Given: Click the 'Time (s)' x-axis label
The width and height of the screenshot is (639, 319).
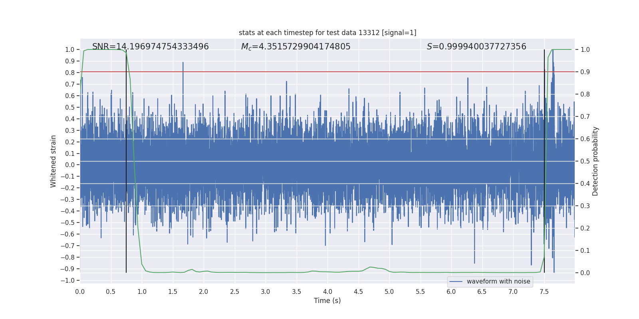Looking at the screenshot, I should pyautogui.click(x=327, y=301).
